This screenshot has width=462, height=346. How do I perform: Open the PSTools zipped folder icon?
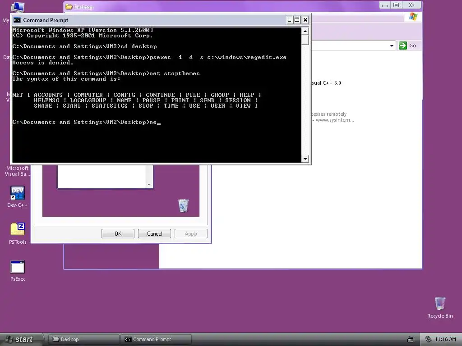pos(18,233)
